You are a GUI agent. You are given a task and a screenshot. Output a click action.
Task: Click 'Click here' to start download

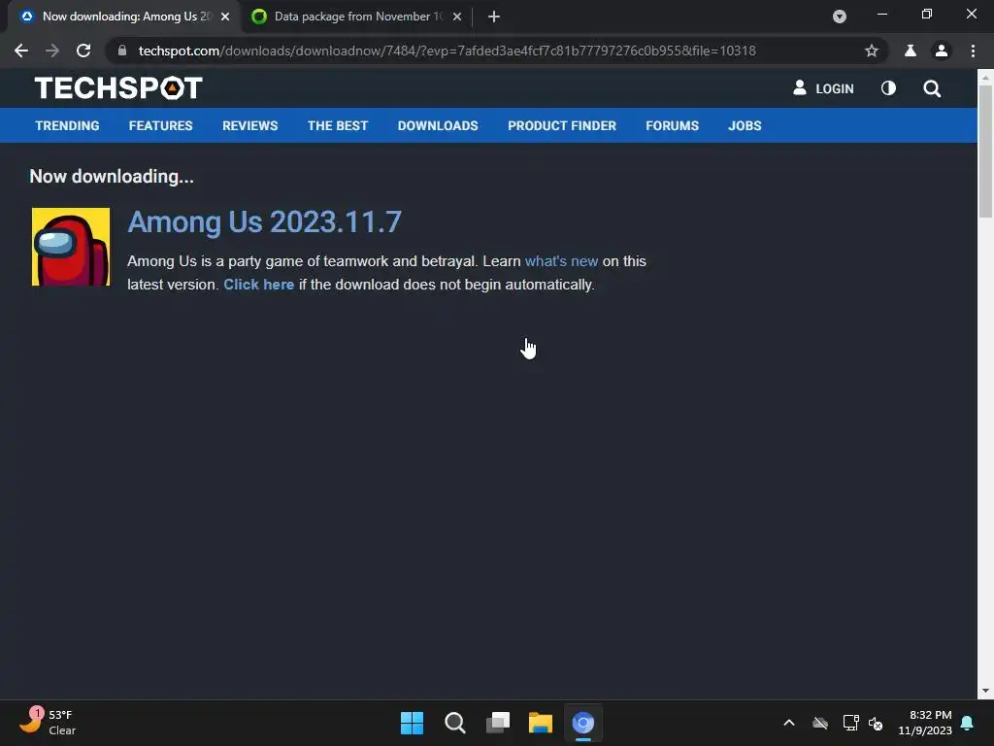click(x=258, y=285)
